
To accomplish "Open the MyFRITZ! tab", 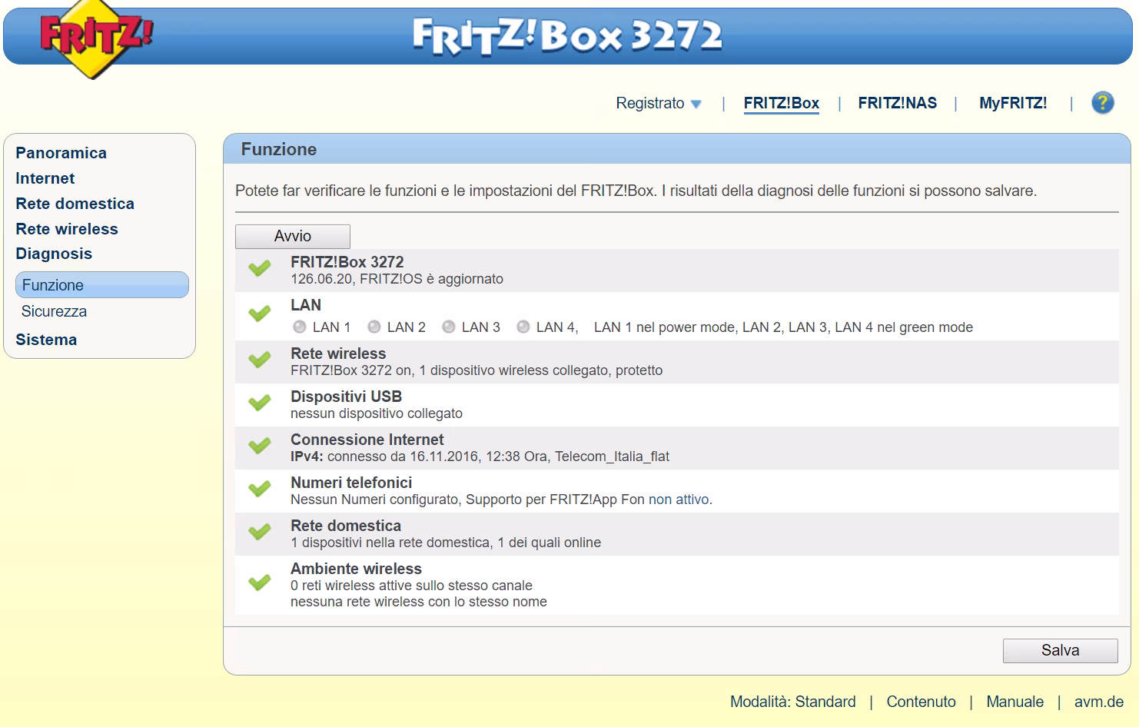I will [x=1013, y=103].
